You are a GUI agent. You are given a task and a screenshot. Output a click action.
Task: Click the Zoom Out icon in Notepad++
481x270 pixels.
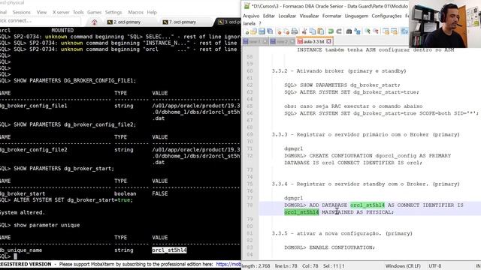pos(376,31)
